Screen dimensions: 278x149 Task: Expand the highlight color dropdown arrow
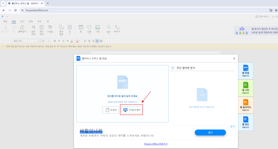[x=80, y=41]
